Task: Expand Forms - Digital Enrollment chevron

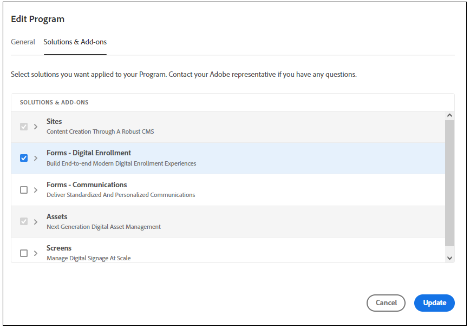Action: [x=36, y=158]
